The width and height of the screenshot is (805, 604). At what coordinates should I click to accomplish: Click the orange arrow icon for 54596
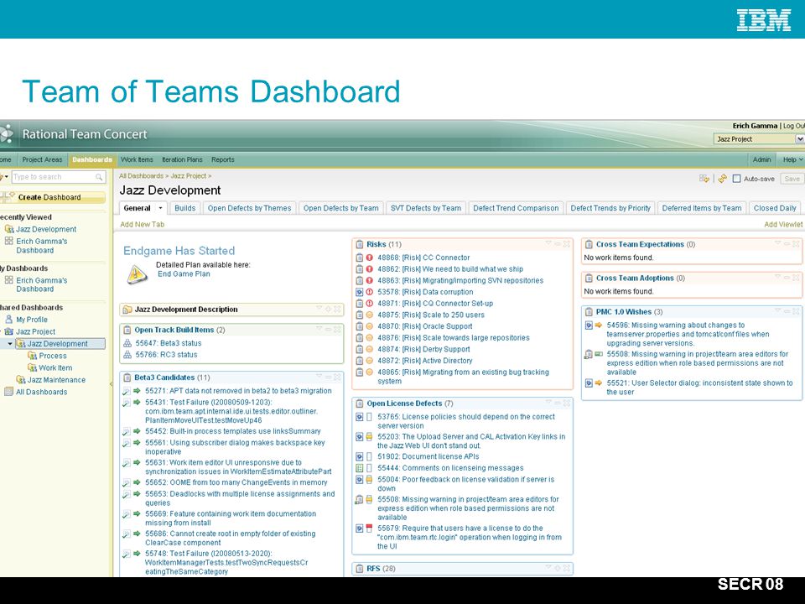point(599,325)
